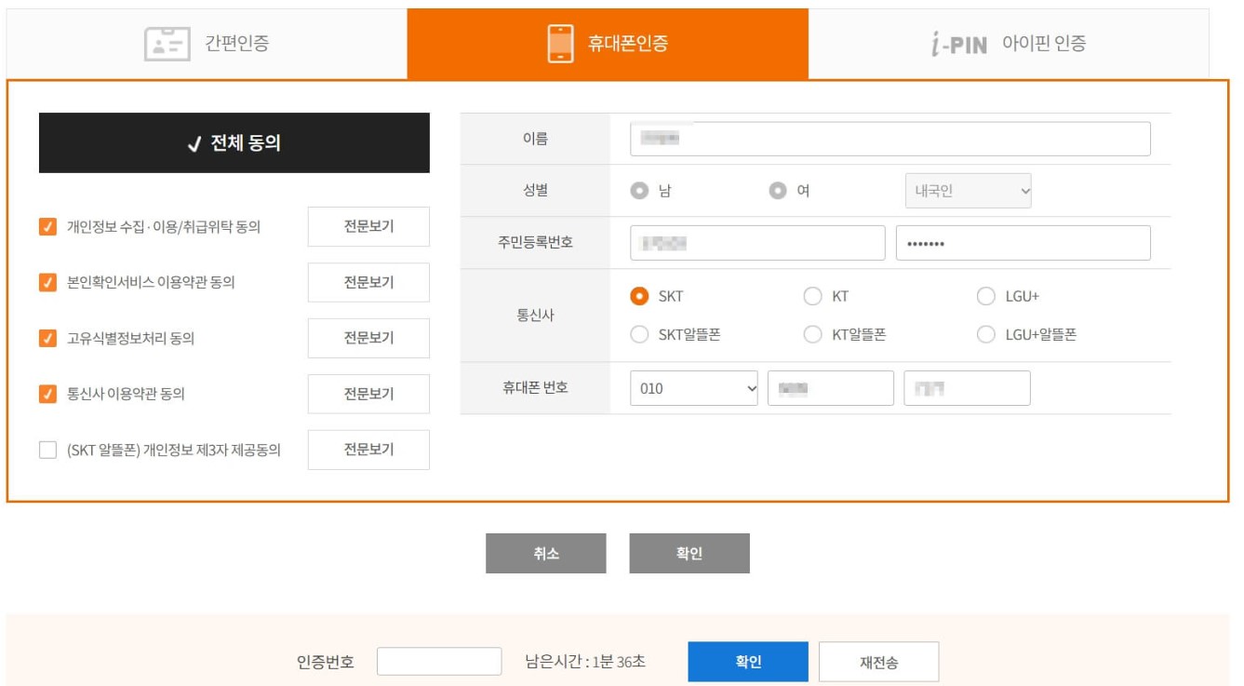Click the 인증번호 input field
The height and width of the screenshot is (686, 1244).
[x=439, y=662]
